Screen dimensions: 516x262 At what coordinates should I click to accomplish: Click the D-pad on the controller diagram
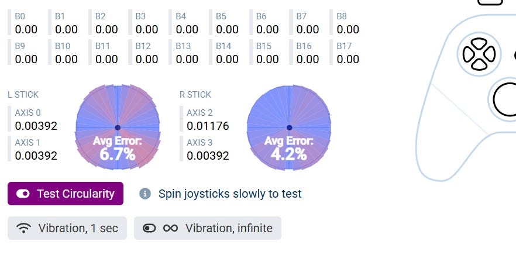[x=479, y=54]
